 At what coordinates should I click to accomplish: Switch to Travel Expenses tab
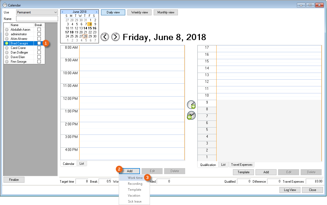click(x=242, y=165)
